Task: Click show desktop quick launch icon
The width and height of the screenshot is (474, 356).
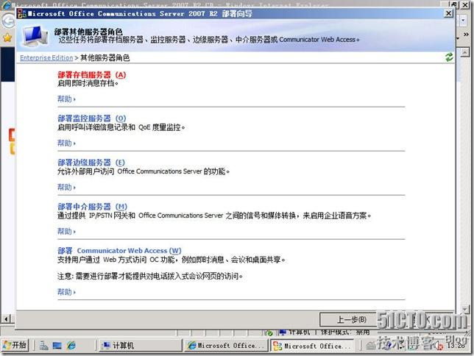Action: 57,346
